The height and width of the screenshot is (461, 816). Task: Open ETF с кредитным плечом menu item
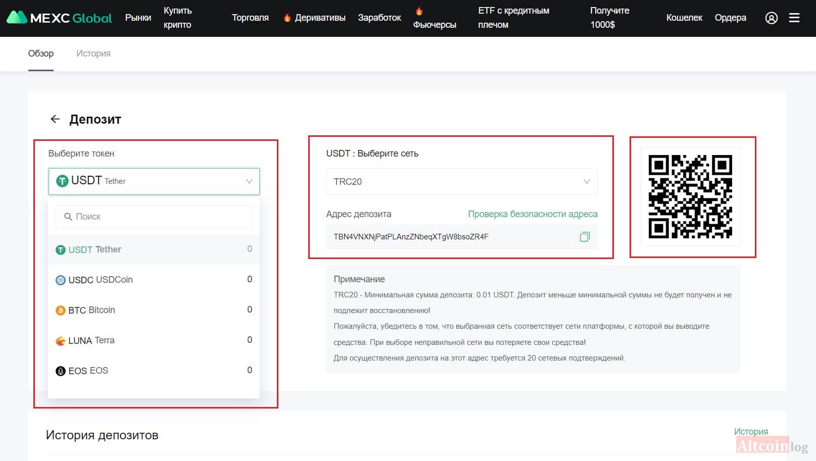coord(513,18)
